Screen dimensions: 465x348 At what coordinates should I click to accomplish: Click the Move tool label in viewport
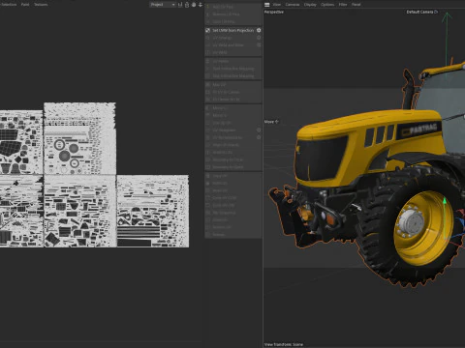pos(271,122)
